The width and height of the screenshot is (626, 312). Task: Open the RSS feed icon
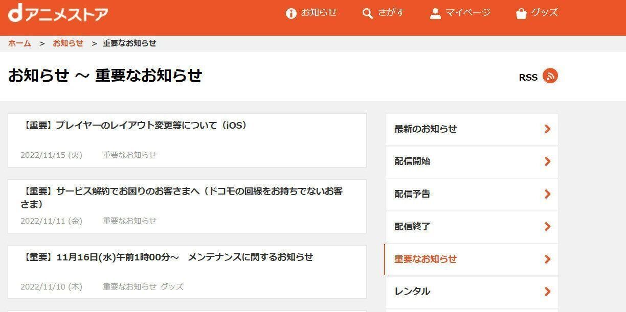(x=550, y=77)
